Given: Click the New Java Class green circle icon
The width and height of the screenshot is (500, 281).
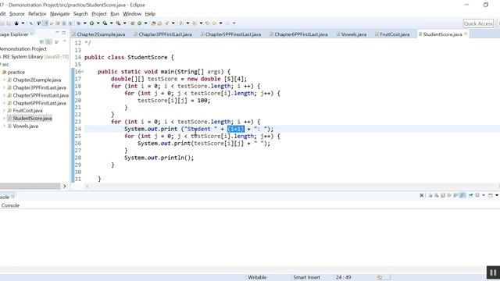Looking at the screenshot, I should (x=139, y=23).
